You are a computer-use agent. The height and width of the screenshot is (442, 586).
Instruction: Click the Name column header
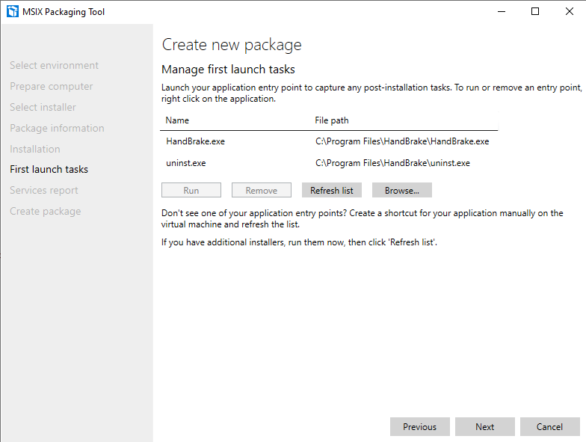pyautogui.click(x=177, y=120)
